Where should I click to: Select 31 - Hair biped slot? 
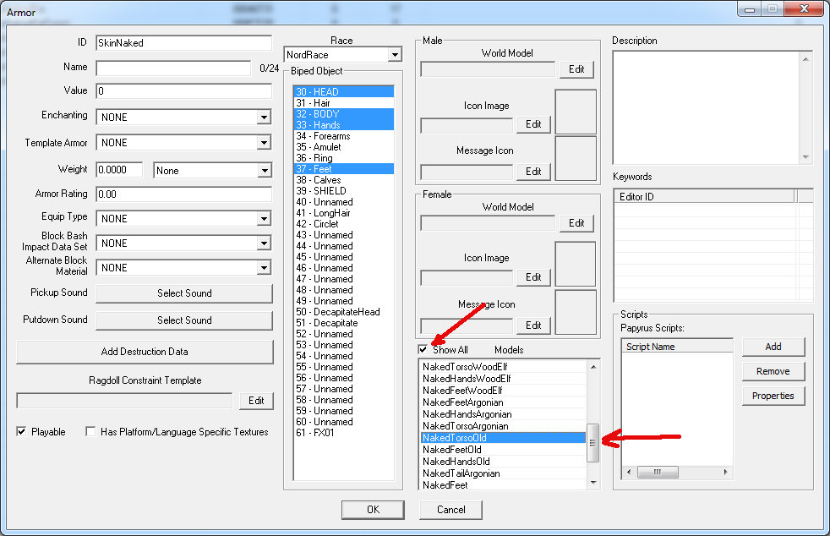(344, 103)
